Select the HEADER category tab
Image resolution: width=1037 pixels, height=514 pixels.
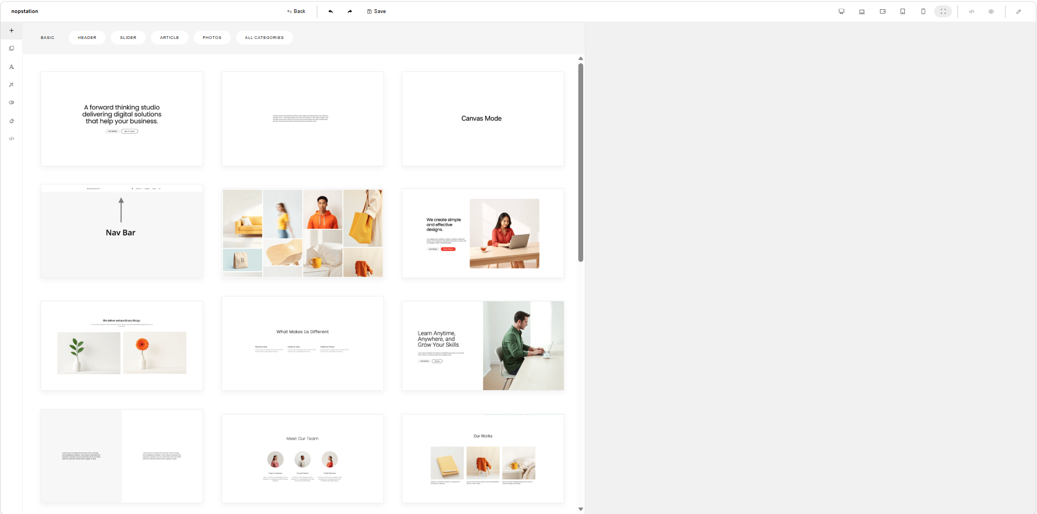pos(87,37)
